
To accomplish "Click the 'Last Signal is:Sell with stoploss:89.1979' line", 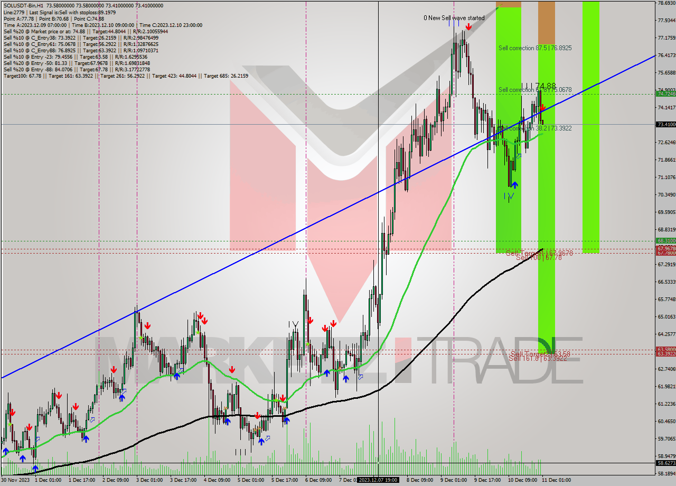I will (72, 12).
